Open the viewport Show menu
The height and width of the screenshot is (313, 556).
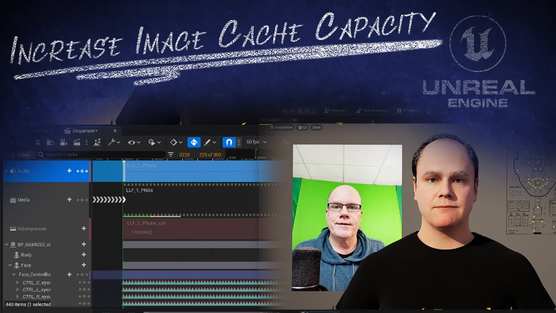click(316, 127)
